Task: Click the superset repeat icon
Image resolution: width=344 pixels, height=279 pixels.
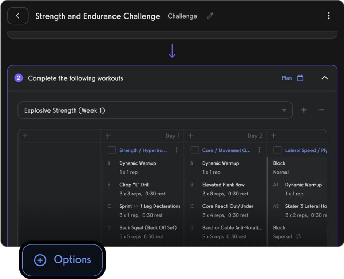Action: pyautogui.click(x=298, y=236)
